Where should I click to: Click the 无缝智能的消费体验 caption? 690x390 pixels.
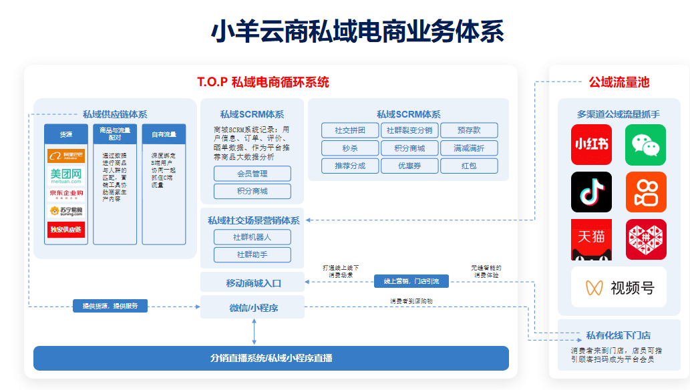tap(486, 271)
